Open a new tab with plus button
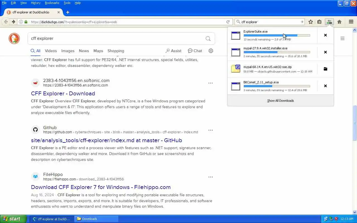 tap(67, 12)
